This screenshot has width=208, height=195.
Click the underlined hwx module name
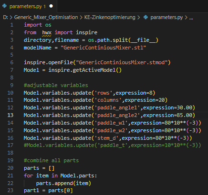(47, 32)
